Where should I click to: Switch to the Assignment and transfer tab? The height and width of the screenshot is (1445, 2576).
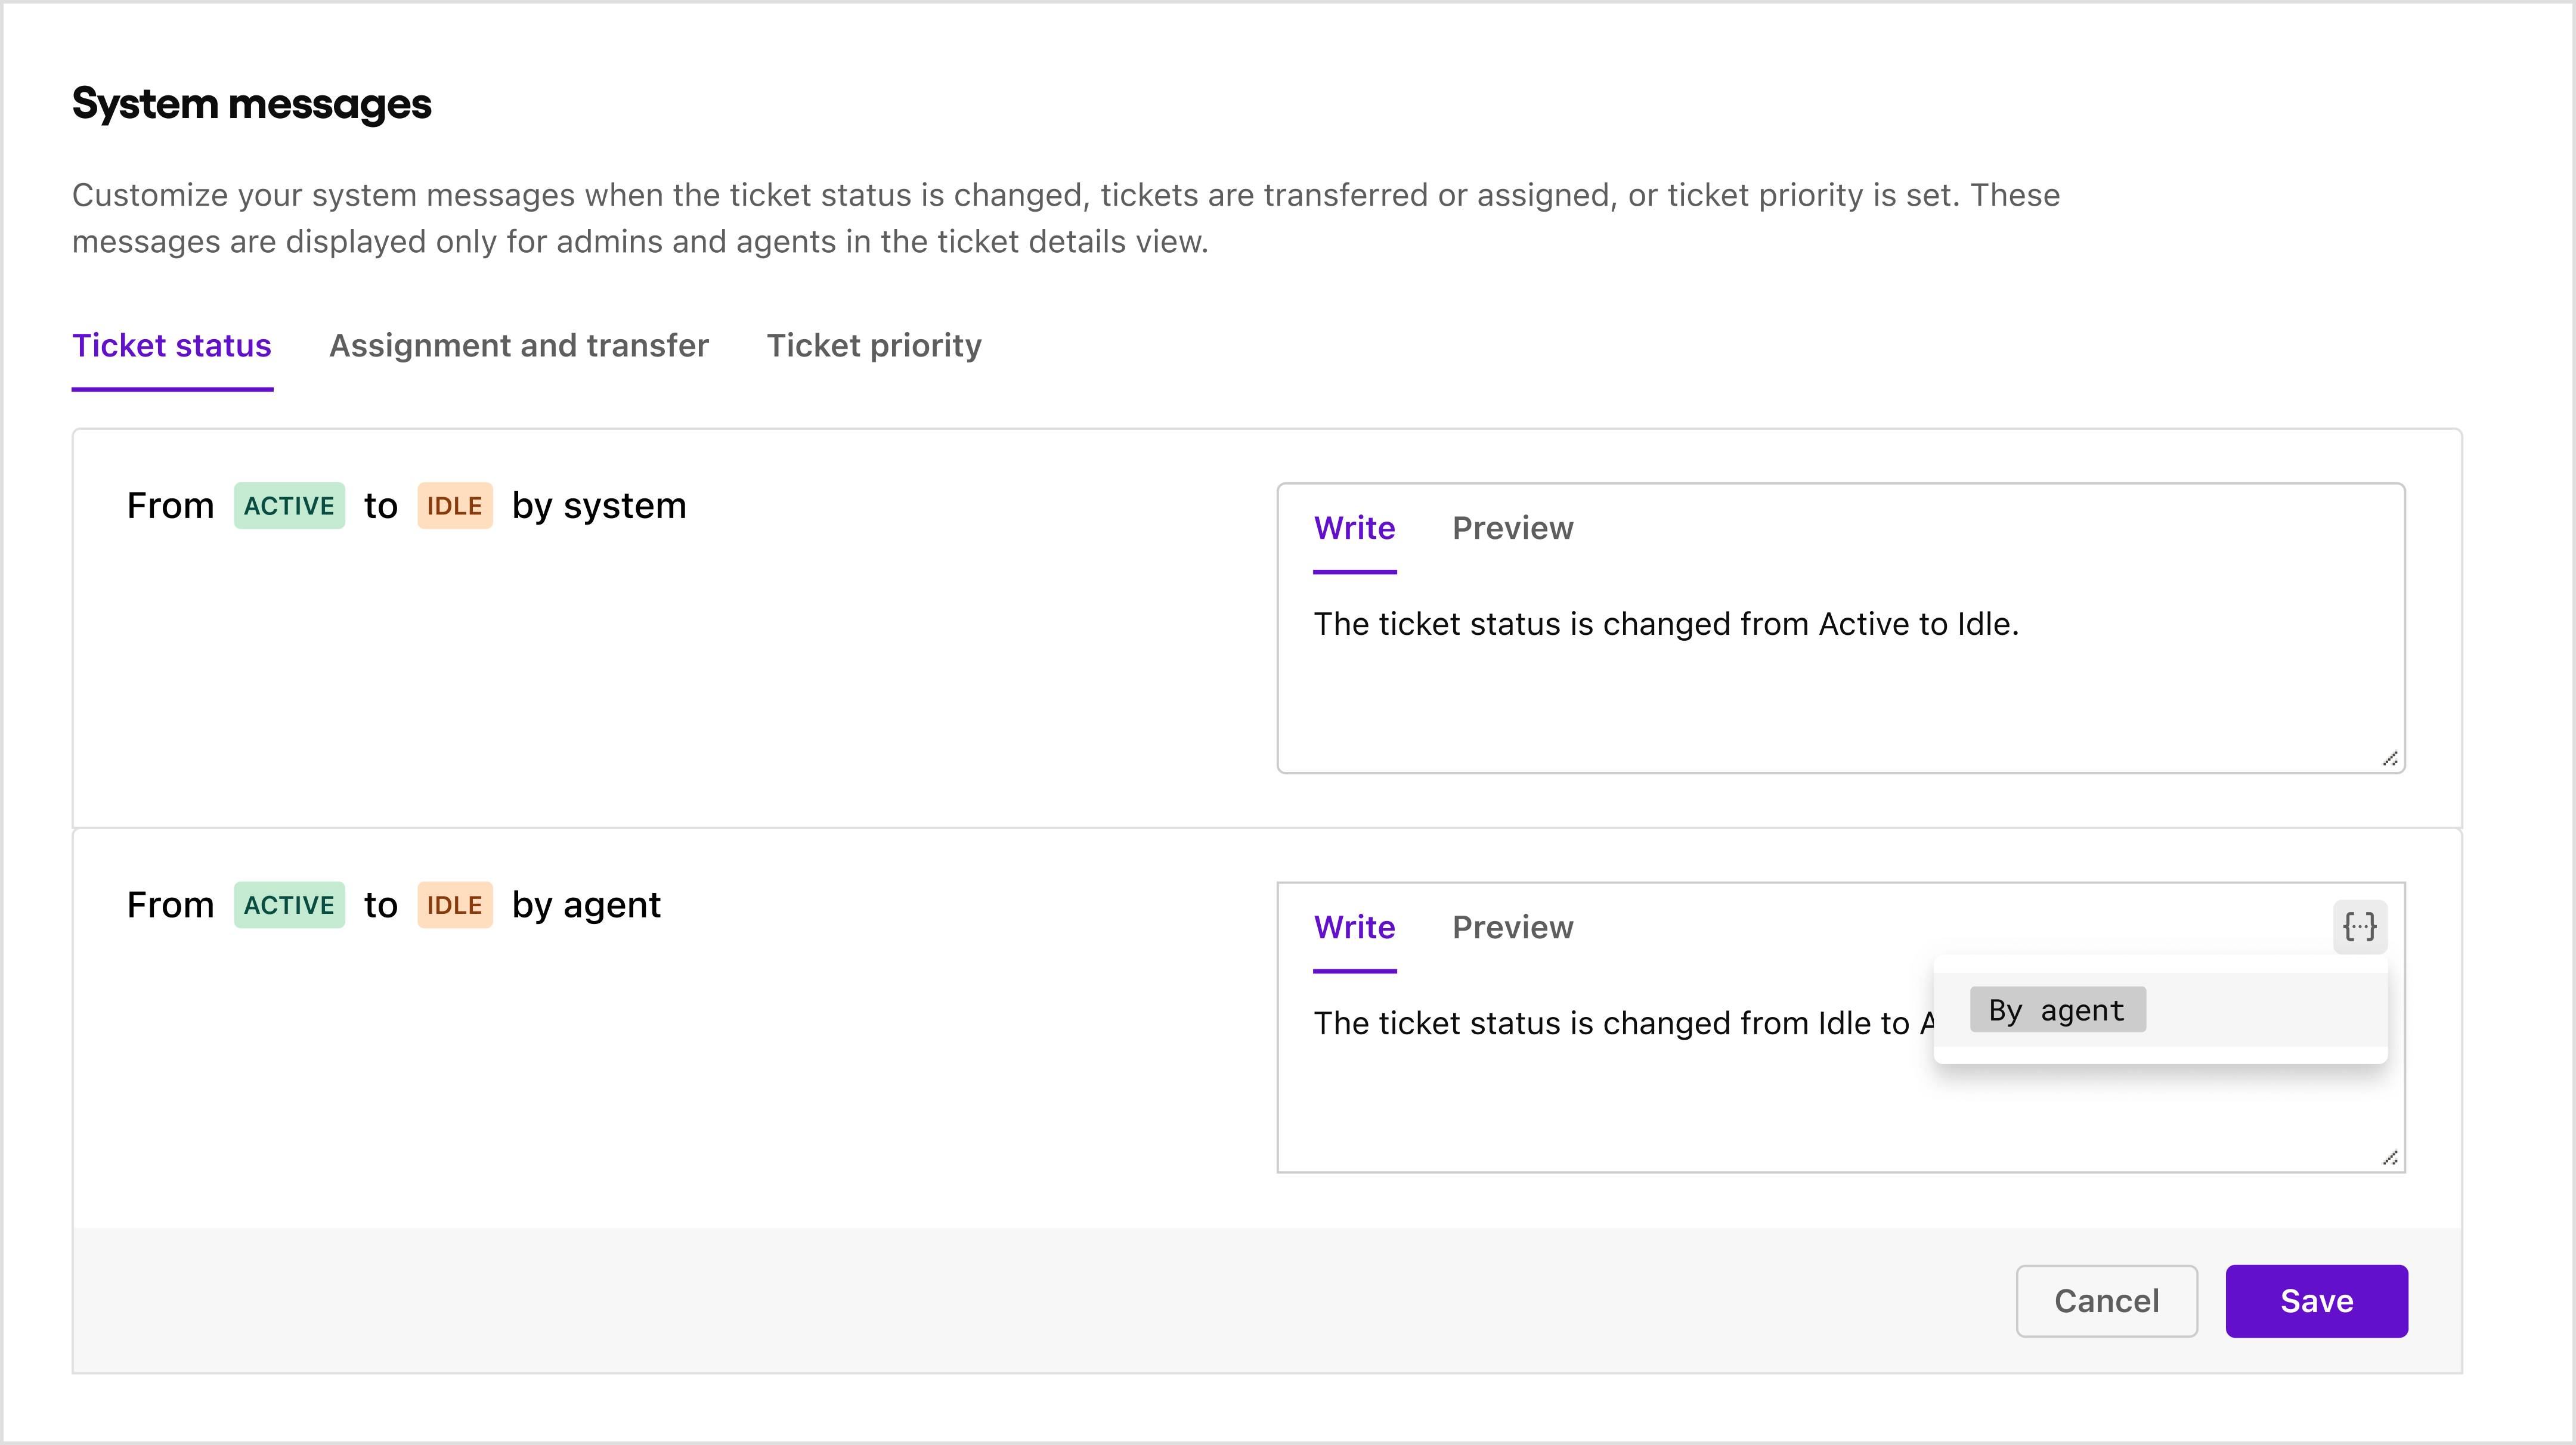[x=518, y=345]
